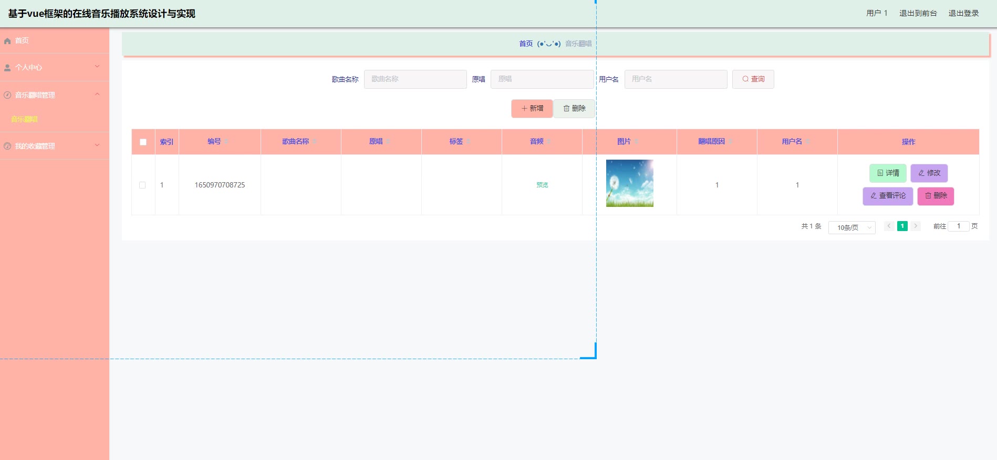This screenshot has width=997, height=460.
Task: Open the 我的收藏管理 sidebar menu
Action: (55, 146)
